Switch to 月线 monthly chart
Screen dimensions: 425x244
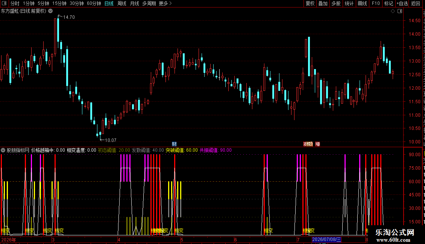[134, 3]
